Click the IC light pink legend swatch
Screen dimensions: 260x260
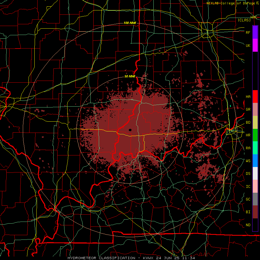(255, 186)
